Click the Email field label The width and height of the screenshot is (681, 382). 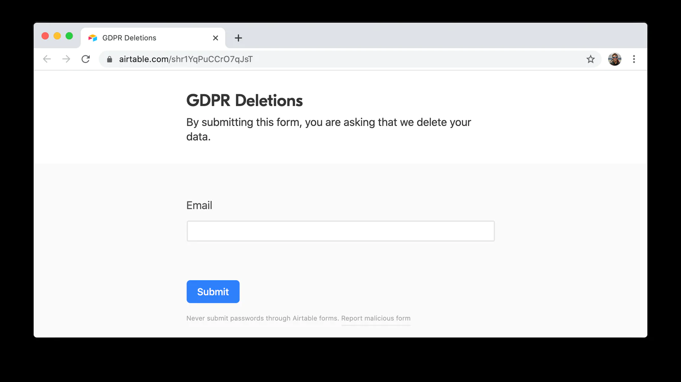click(x=199, y=205)
